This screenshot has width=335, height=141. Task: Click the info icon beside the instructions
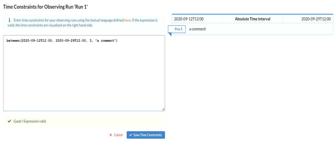point(9,20)
